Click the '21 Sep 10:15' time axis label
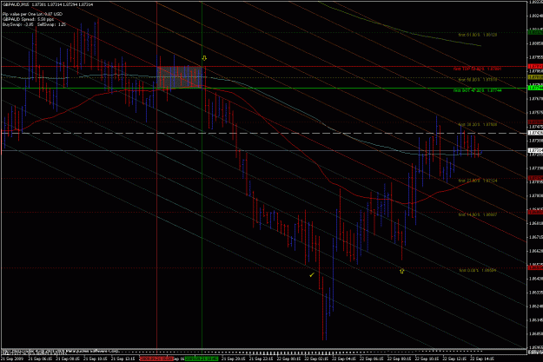 (96, 359)
